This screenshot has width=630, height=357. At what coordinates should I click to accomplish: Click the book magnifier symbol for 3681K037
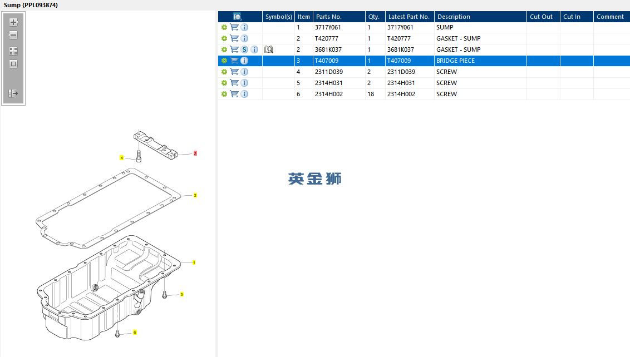point(269,49)
